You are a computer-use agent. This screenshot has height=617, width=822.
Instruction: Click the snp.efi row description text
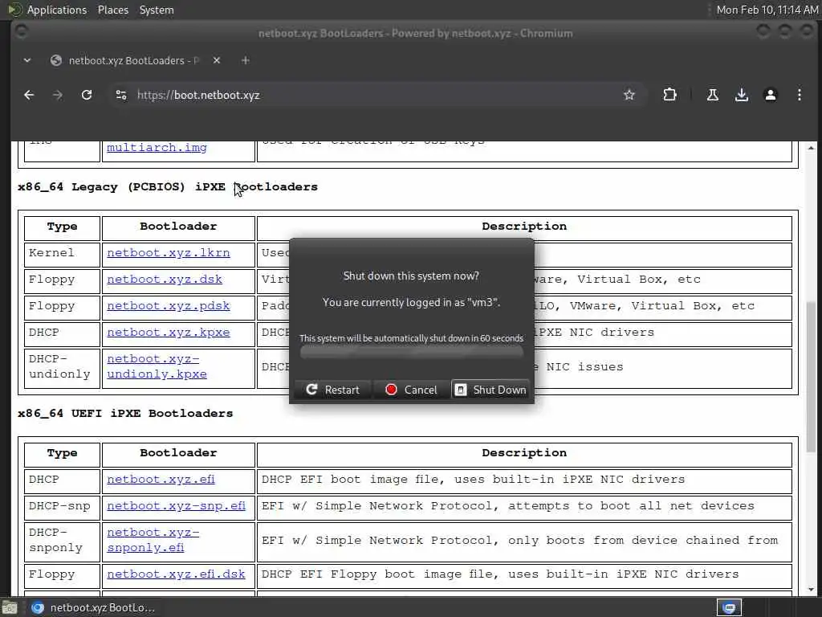[508, 506]
